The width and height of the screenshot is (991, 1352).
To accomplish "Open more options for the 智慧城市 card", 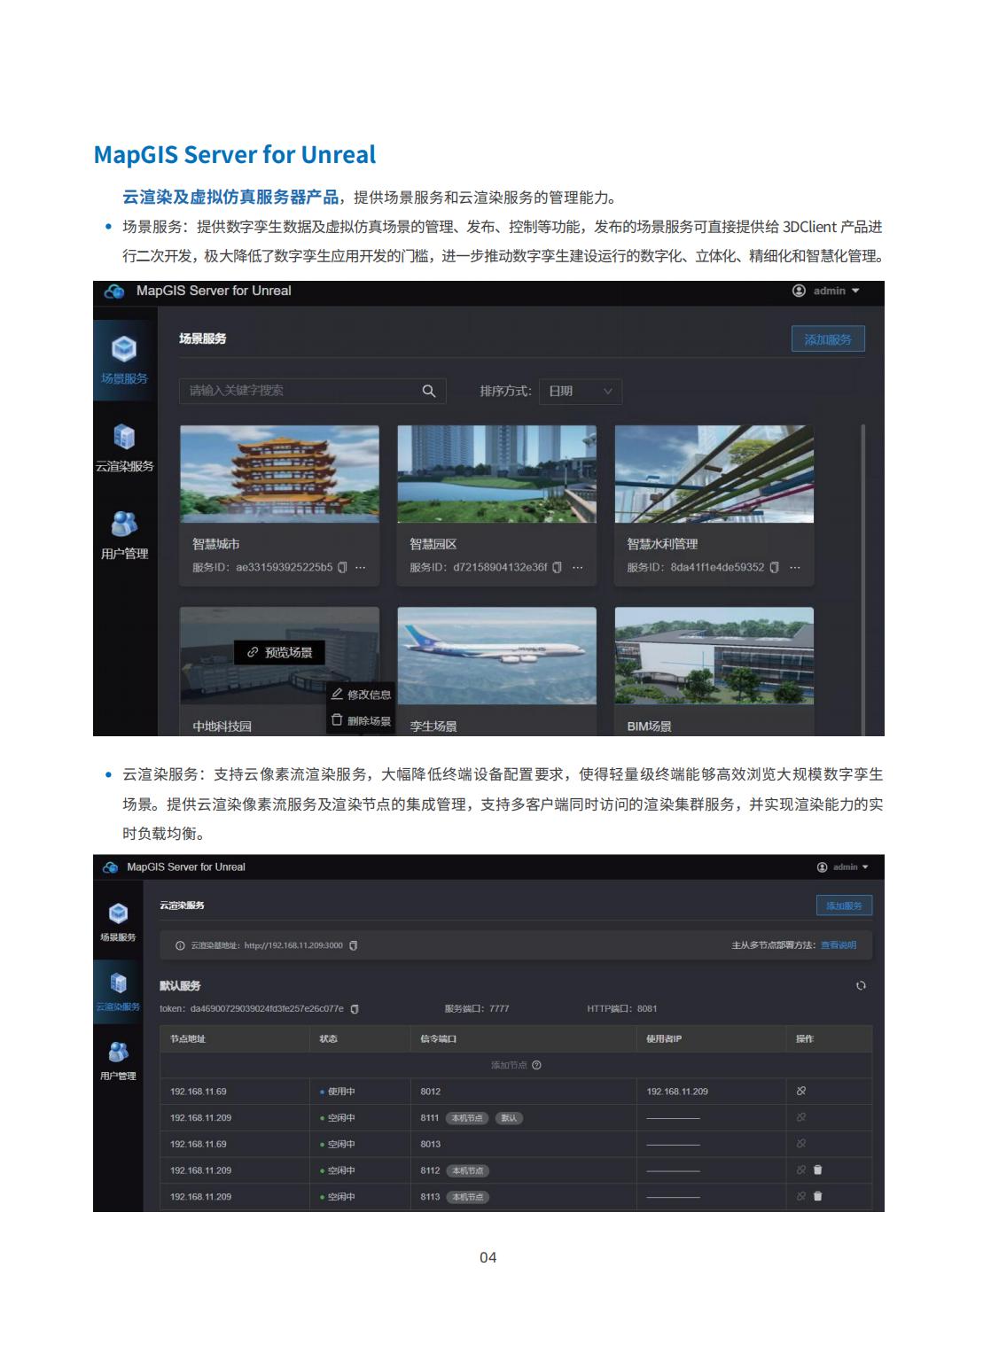I will 361,567.
